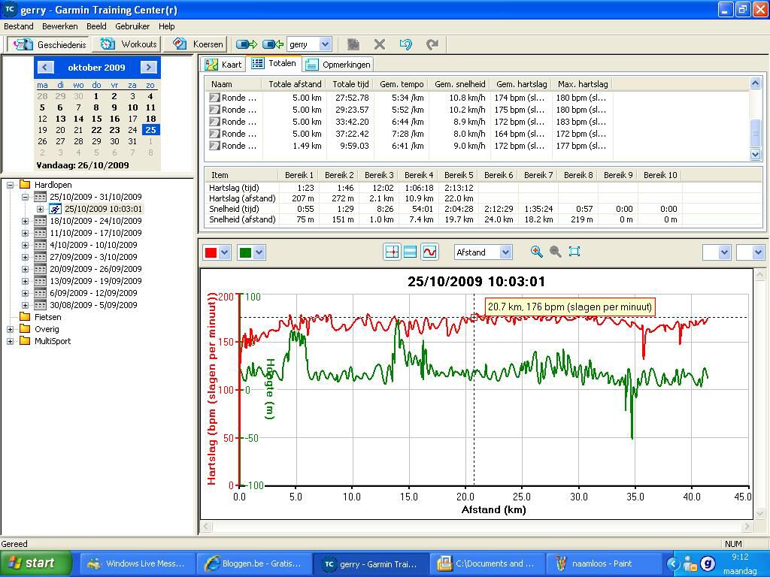Click the greyed building icon in toolbar
Viewport: 770px width, 577px height.
[353, 44]
